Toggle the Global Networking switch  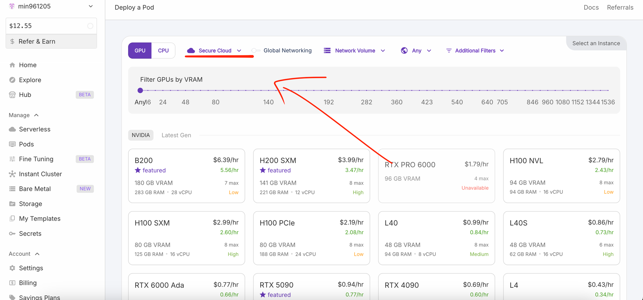[x=256, y=51]
